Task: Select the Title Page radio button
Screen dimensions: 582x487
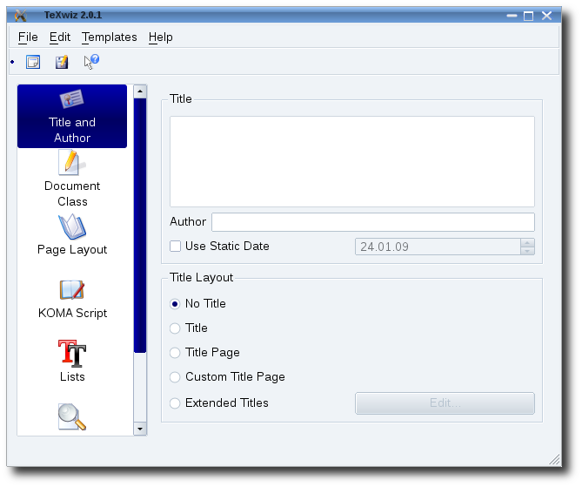Action: [x=175, y=353]
